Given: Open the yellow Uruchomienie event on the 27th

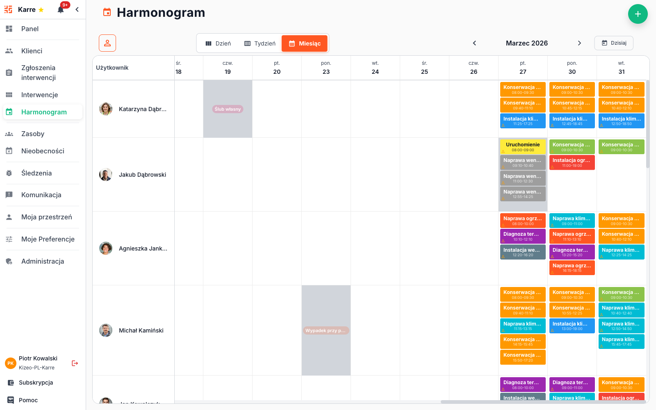Looking at the screenshot, I should [523, 147].
